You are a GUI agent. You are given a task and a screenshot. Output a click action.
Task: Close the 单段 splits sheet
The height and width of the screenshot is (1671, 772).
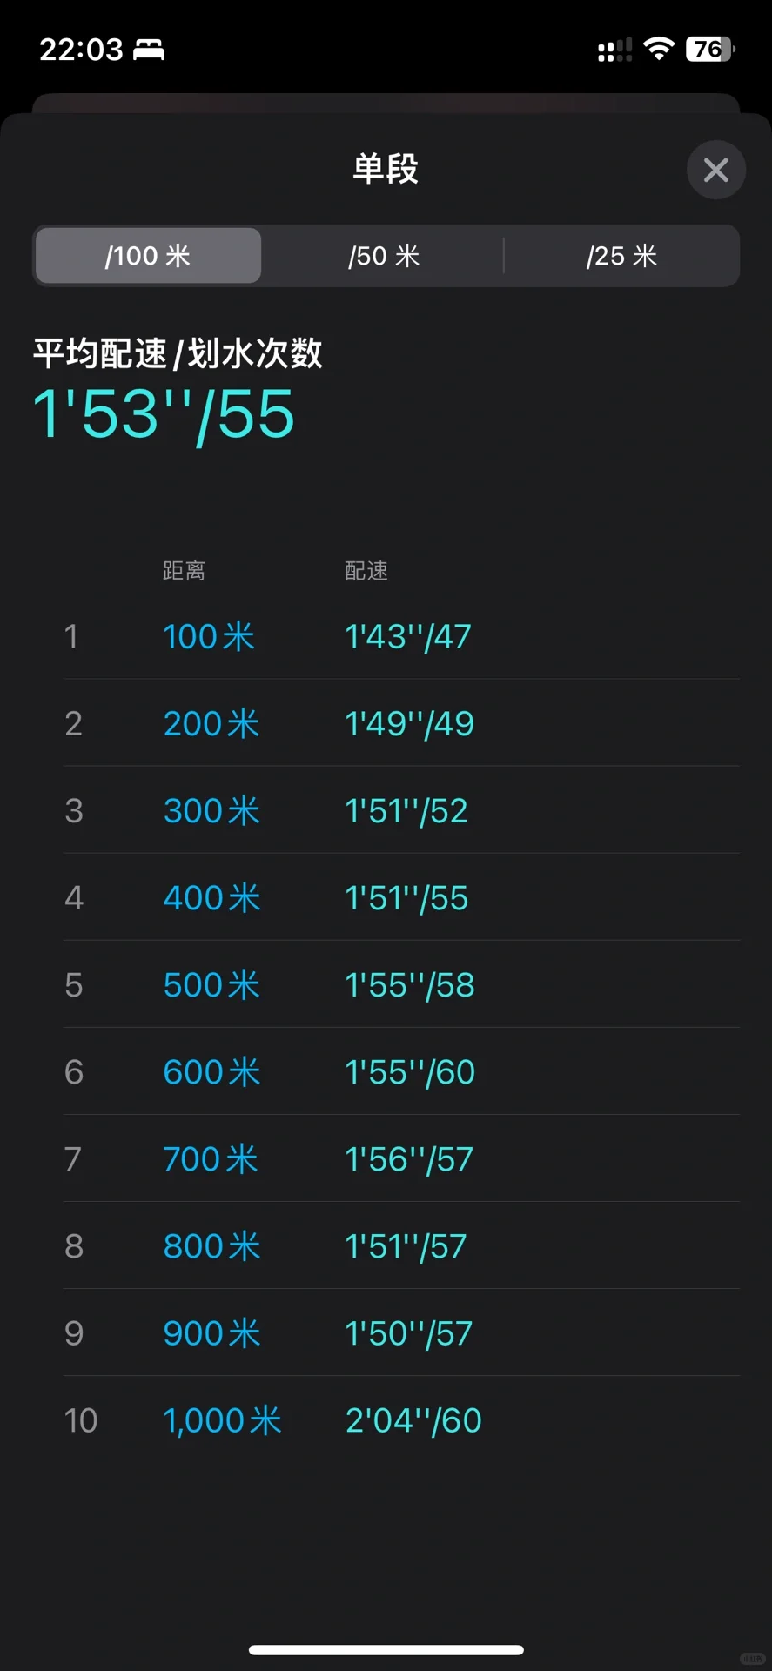715,170
